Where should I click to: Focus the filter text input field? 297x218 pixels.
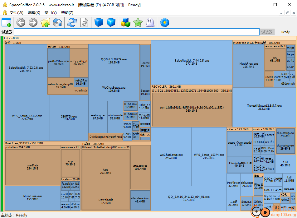[x=137, y=32]
